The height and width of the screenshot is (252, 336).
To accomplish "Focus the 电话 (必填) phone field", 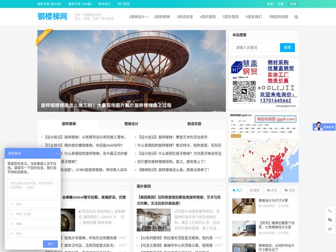I will point(33,214).
